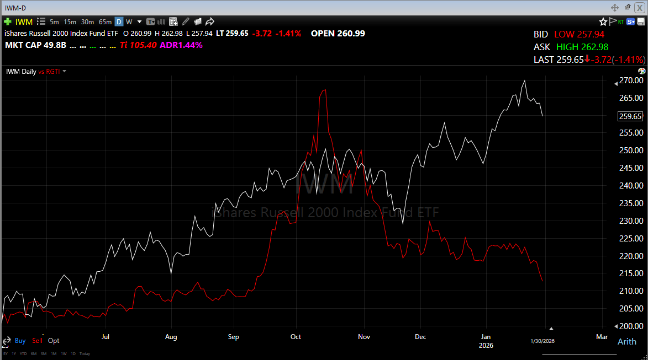Screen dimensions: 648x360
Task: Expand the timeframe dropdown arrow after W
Action: [x=139, y=22]
